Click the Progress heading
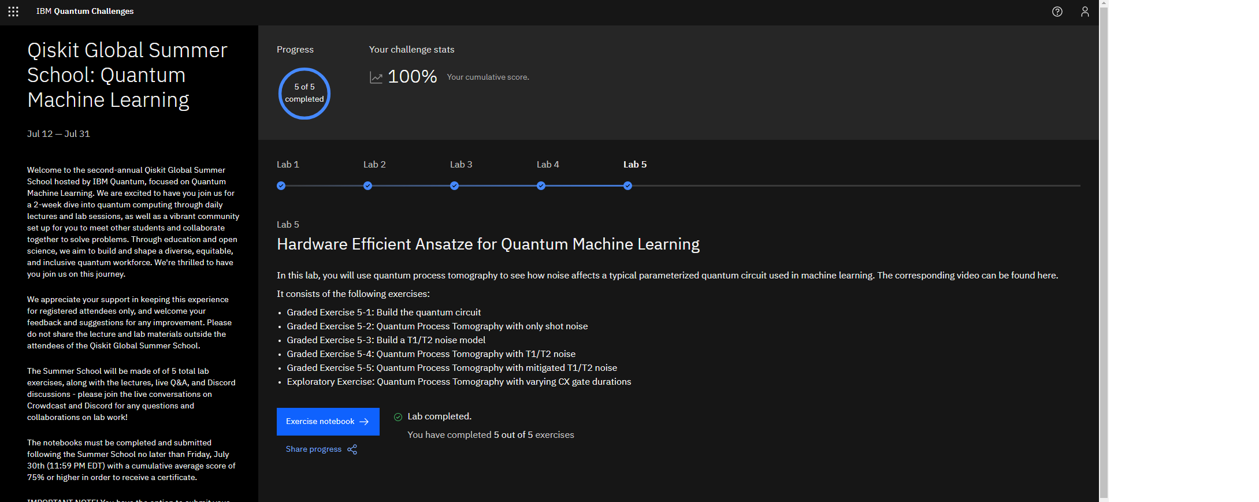Viewport: 1259px width, 502px height. (x=295, y=50)
